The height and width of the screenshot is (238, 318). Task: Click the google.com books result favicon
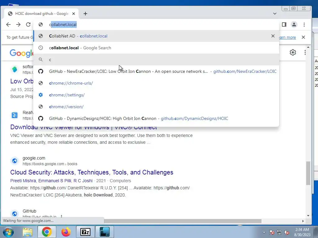pos(15,161)
